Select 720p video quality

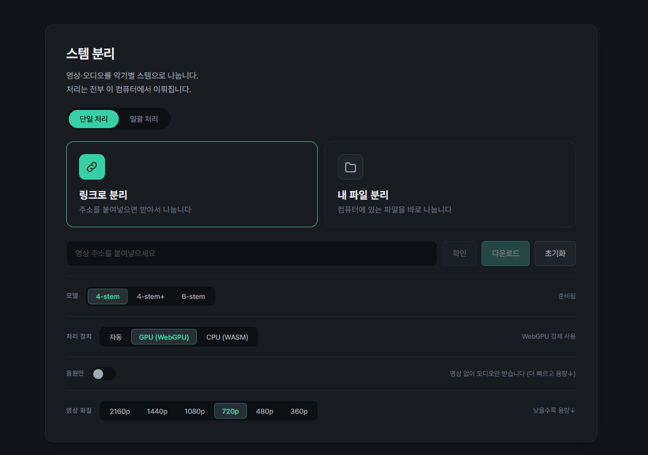pos(230,411)
